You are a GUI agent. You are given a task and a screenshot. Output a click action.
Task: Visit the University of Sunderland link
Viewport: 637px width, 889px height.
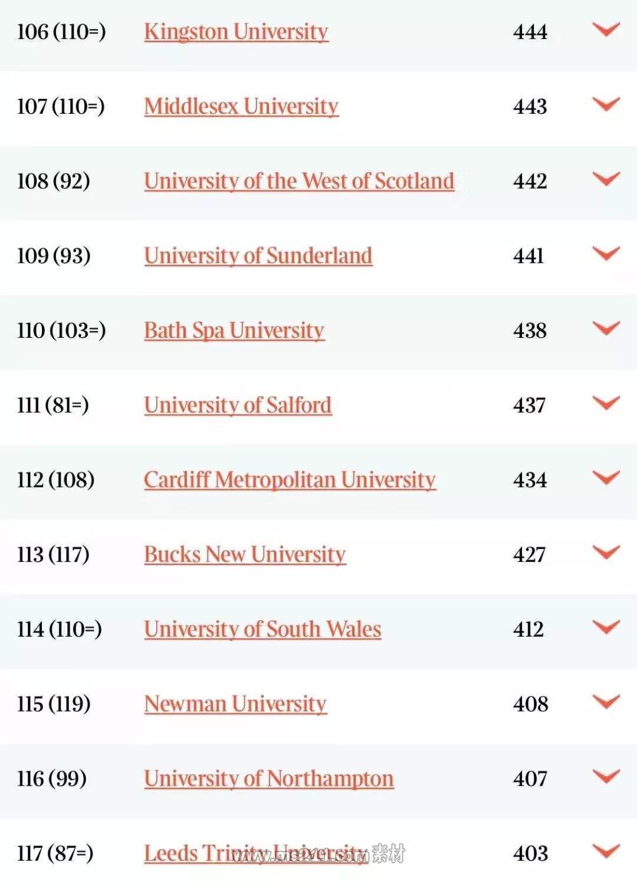pyautogui.click(x=258, y=256)
